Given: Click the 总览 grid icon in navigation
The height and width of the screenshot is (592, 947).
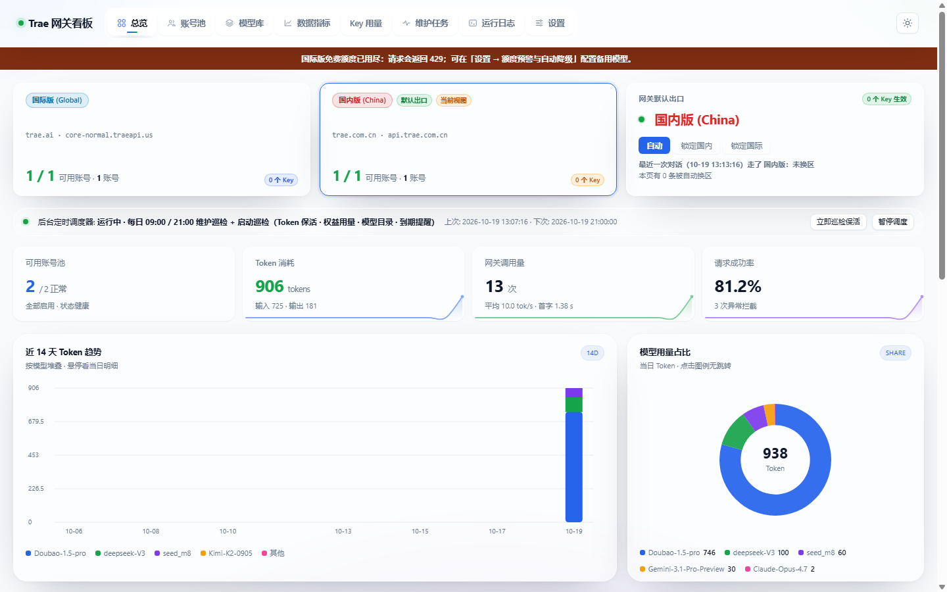Looking at the screenshot, I should tap(122, 23).
